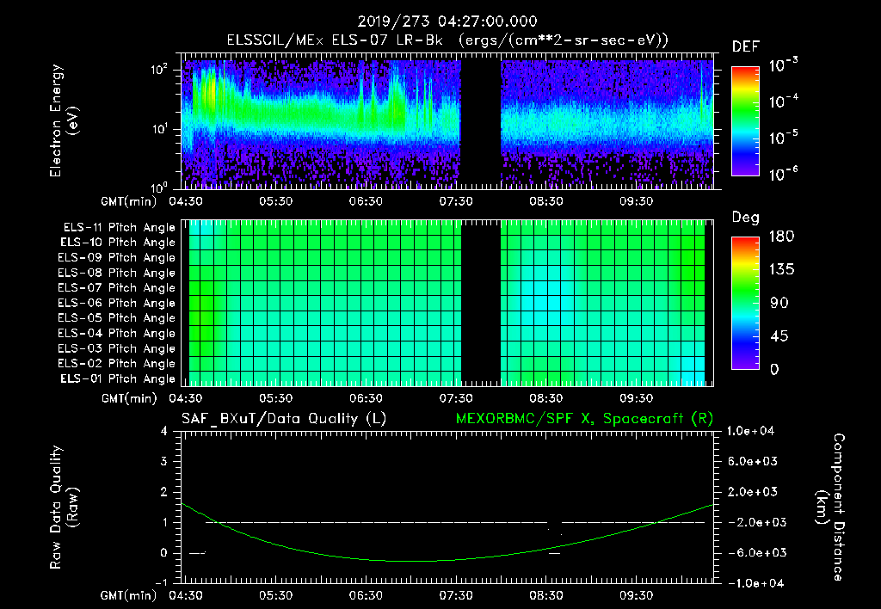The width and height of the screenshot is (881, 609).
Task: Click '09:30' tick under the energy spectrogram
Action: [x=636, y=201]
